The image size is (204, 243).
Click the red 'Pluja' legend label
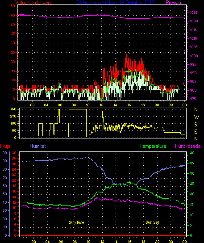pos(5,146)
